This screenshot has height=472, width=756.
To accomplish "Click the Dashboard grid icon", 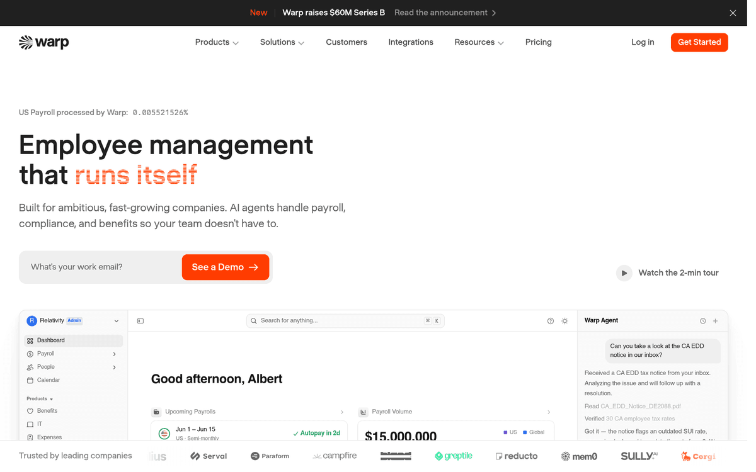I will point(30,340).
